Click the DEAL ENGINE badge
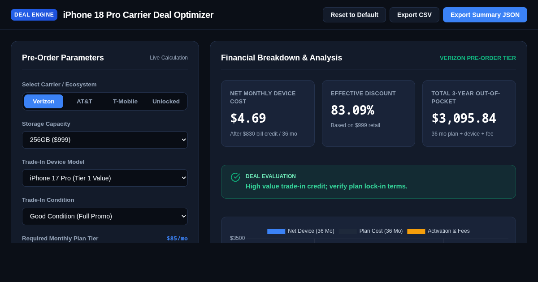 (34, 15)
